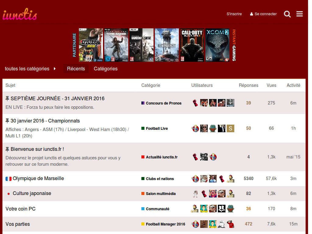The image size is (312, 234).
Task: Sort by the Réponses column header
Action: (249, 85)
